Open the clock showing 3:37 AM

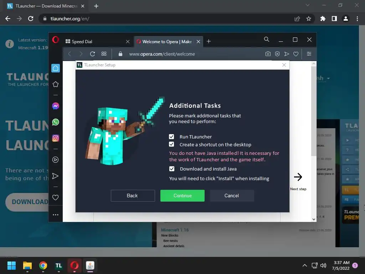click(340, 265)
